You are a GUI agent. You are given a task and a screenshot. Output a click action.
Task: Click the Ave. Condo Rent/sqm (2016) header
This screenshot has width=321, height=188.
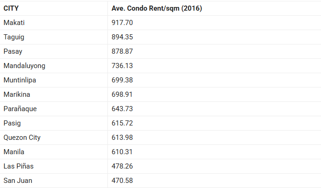[x=157, y=8]
